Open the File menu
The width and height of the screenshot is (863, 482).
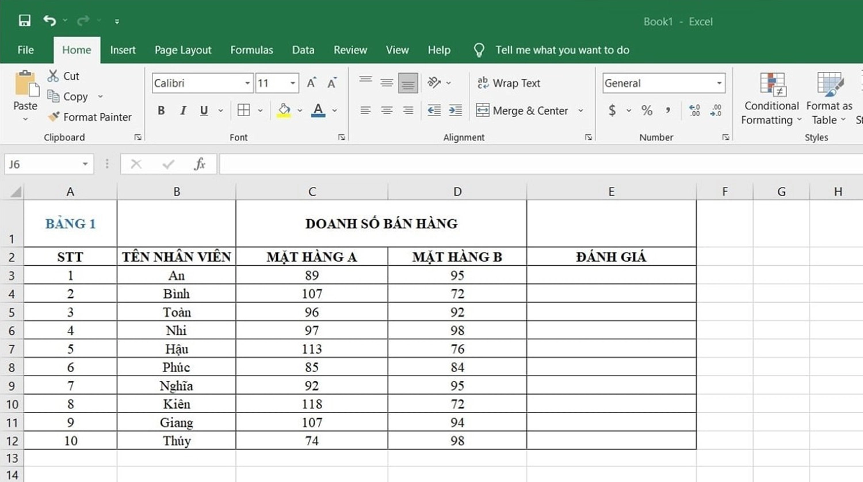(25, 50)
